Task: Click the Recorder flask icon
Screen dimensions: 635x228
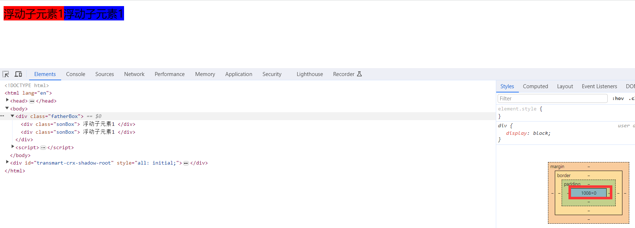Action: coord(359,74)
